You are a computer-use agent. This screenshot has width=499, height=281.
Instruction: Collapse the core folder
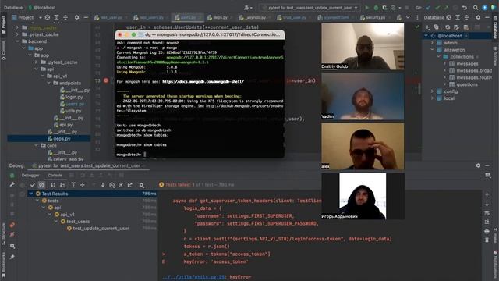[37, 146]
